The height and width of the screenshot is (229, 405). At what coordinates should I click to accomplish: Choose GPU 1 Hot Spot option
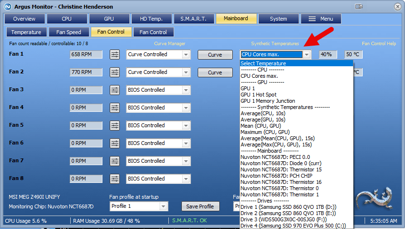(296, 95)
